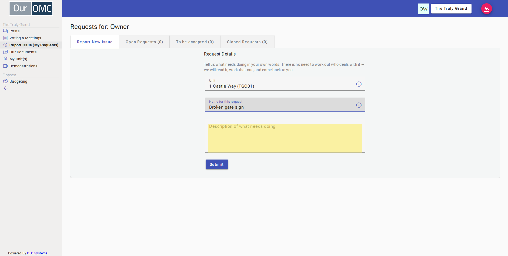The width and height of the screenshot is (508, 256).
Task: Click the Description of what needs doing box
Action: (x=285, y=138)
